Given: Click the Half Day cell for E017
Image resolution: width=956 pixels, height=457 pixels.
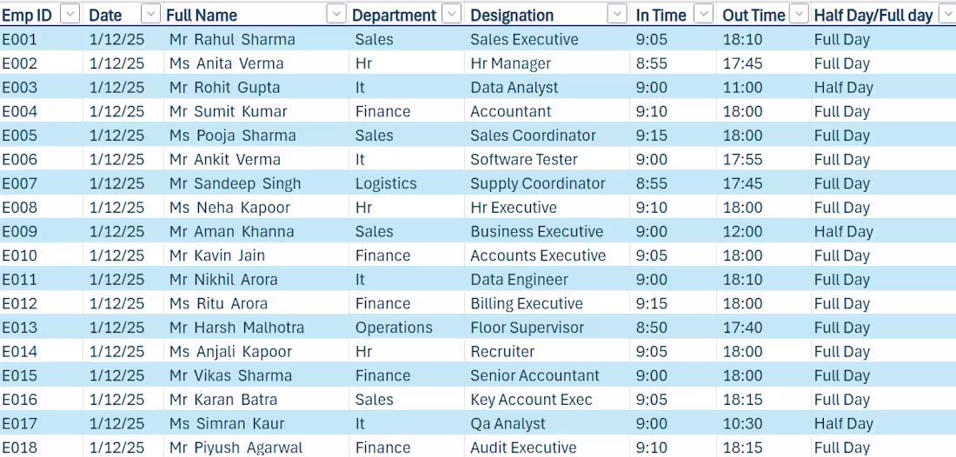Looking at the screenshot, I should click(x=884, y=423).
